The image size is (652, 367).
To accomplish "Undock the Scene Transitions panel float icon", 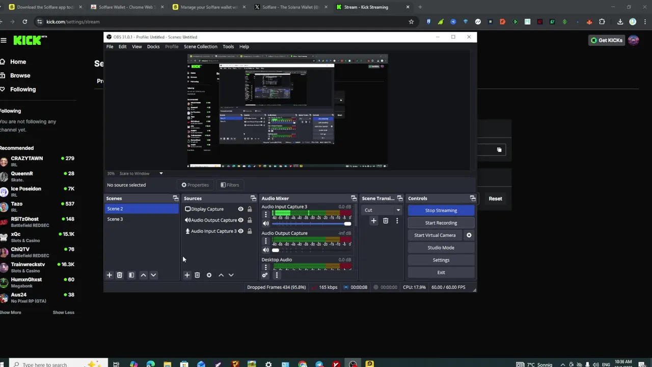I will (x=400, y=198).
